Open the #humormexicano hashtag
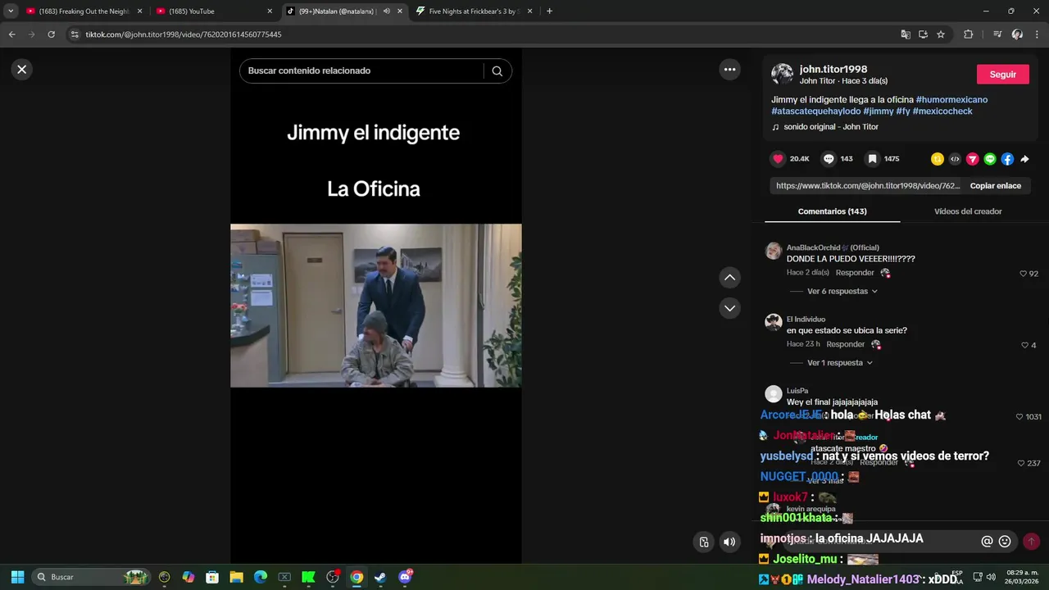Image resolution: width=1049 pixels, height=590 pixels. pyautogui.click(x=951, y=100)
